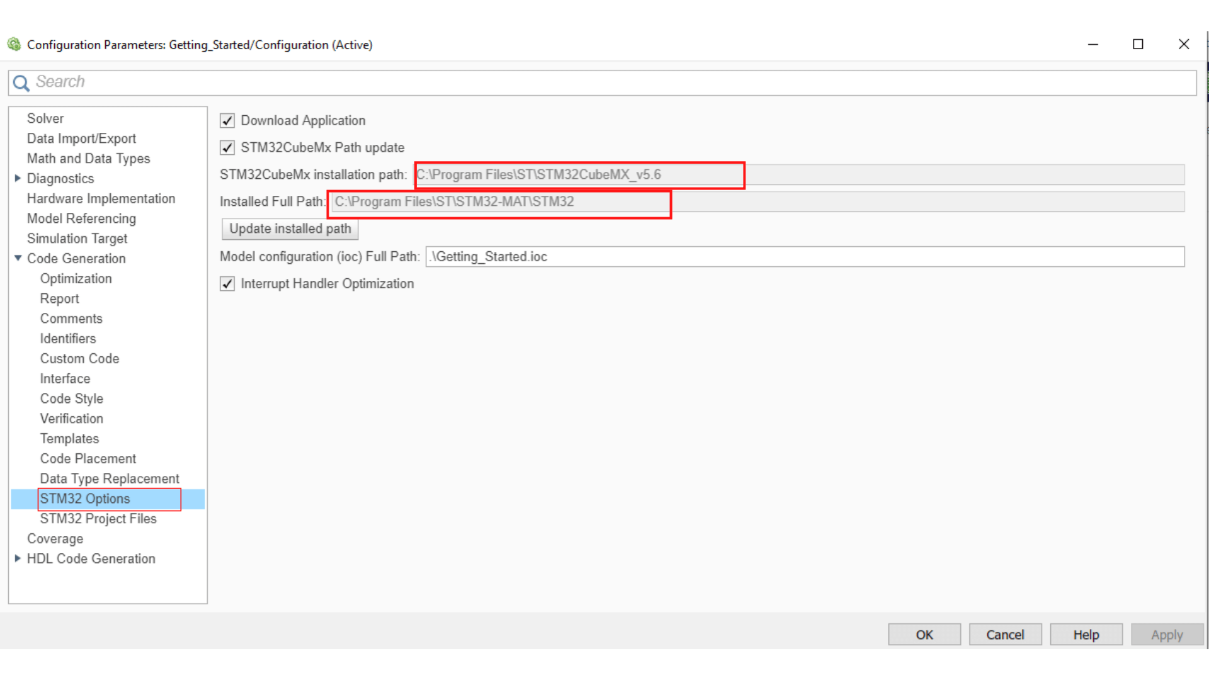The width and height of the screenshot is (1209, 680).
Task: Open the Comments settings
Action: [71, 319]
